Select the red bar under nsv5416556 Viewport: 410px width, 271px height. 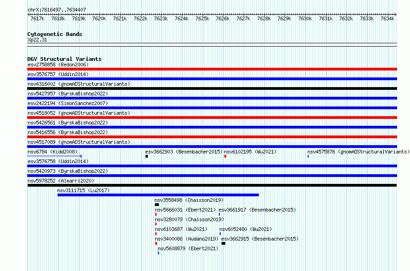212,137
